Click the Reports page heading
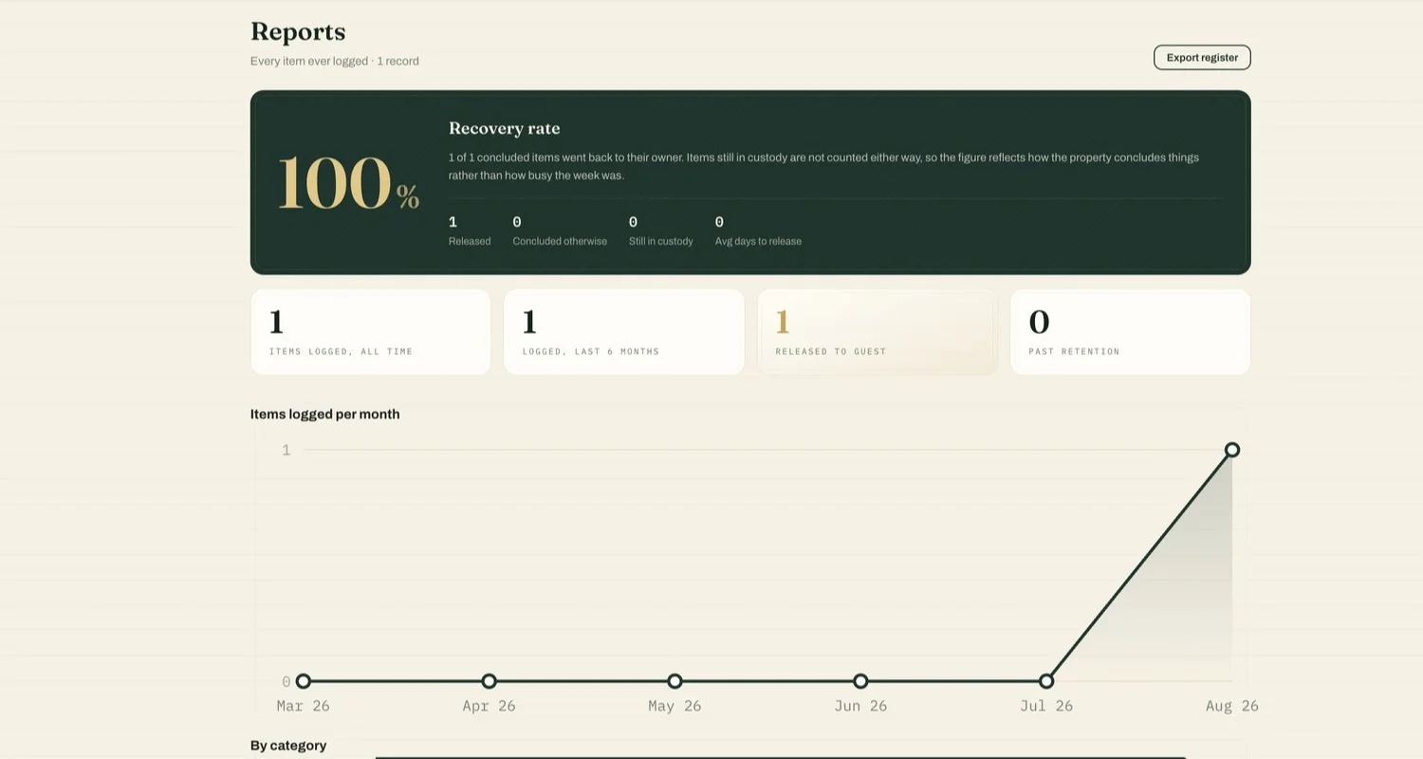 click(298, 31)
